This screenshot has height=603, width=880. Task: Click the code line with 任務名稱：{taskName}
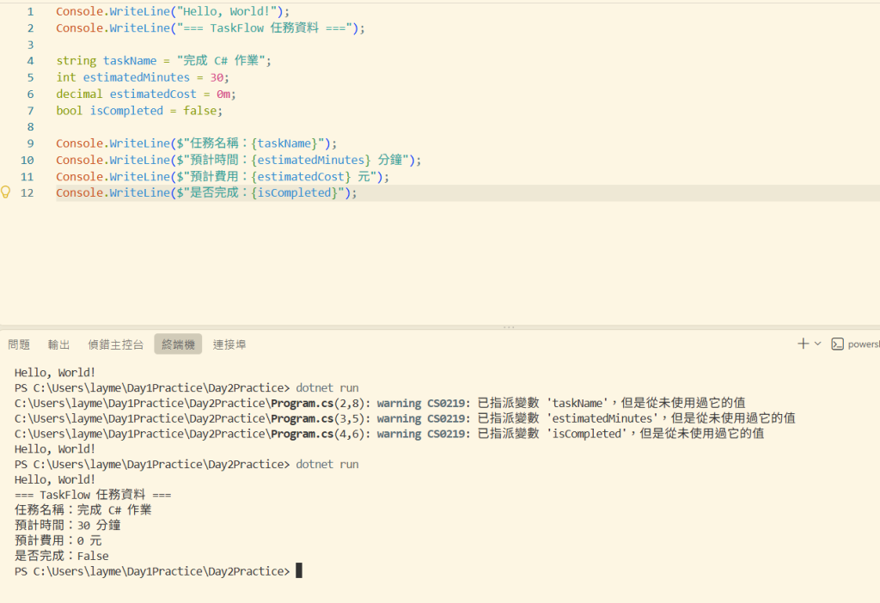[x=197, y=143]
